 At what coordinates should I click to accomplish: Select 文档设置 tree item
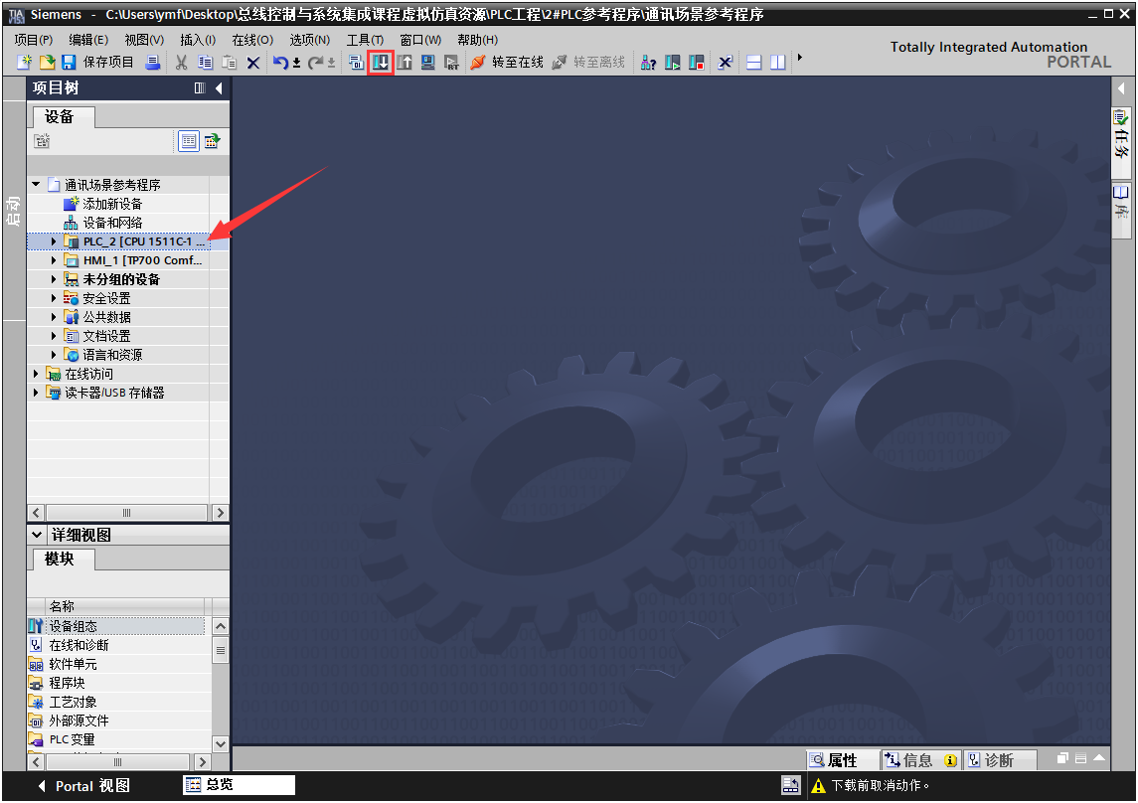(106, 336)
